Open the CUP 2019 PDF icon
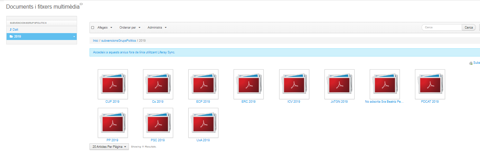480x163 pixels. [x=113, y=84]
